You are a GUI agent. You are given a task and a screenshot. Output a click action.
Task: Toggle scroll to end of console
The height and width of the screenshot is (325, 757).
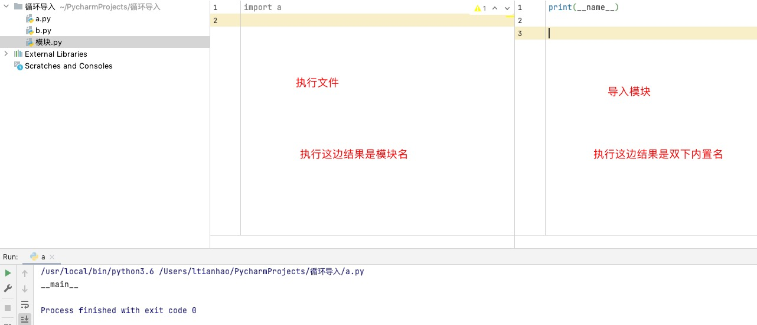click(25, 319)
